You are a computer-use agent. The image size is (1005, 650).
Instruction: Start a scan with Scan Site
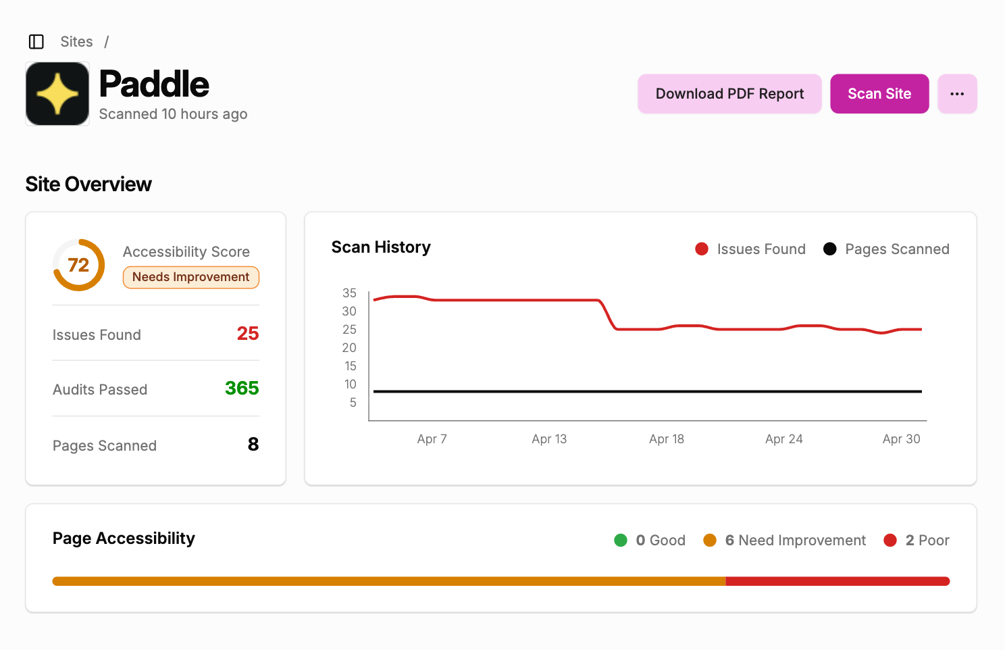(879, 94)
